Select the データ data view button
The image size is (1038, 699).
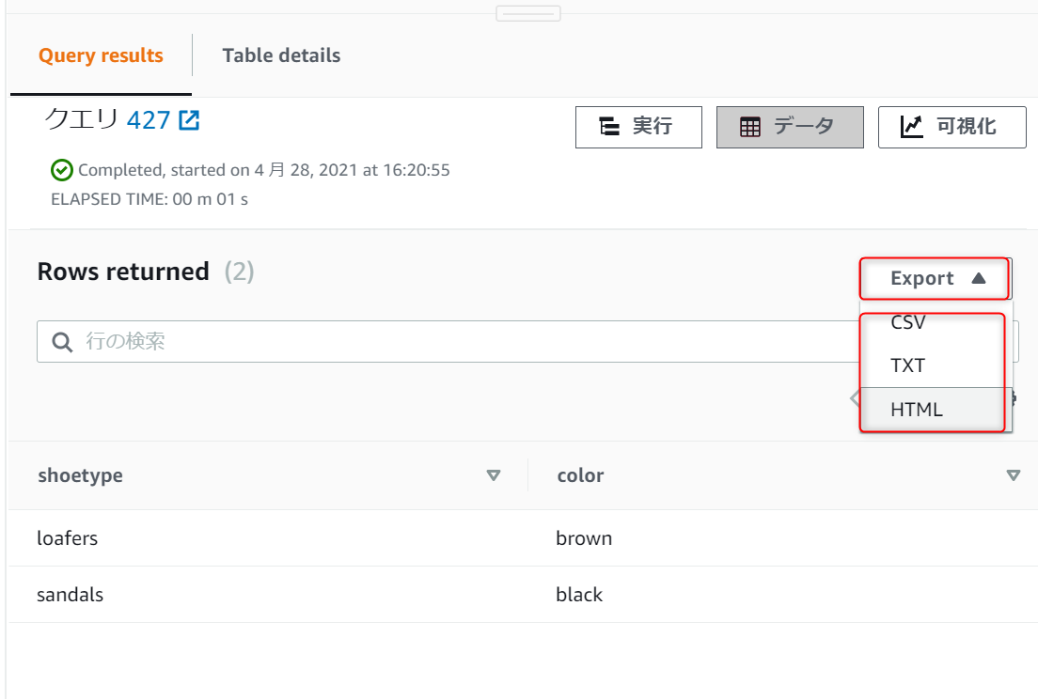(790, 126)
